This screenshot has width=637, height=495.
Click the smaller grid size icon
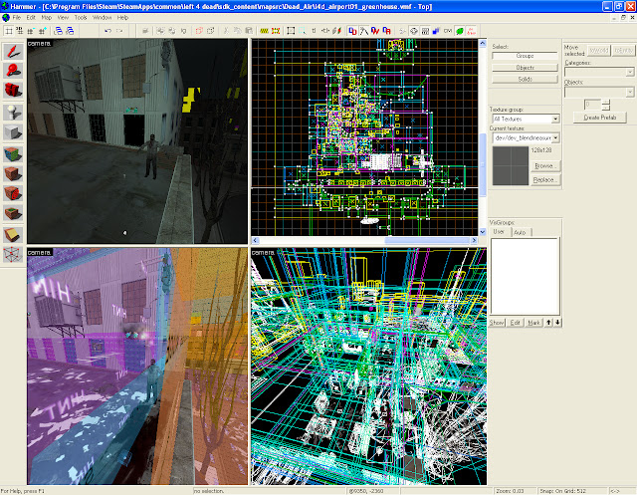click(31, 31)
